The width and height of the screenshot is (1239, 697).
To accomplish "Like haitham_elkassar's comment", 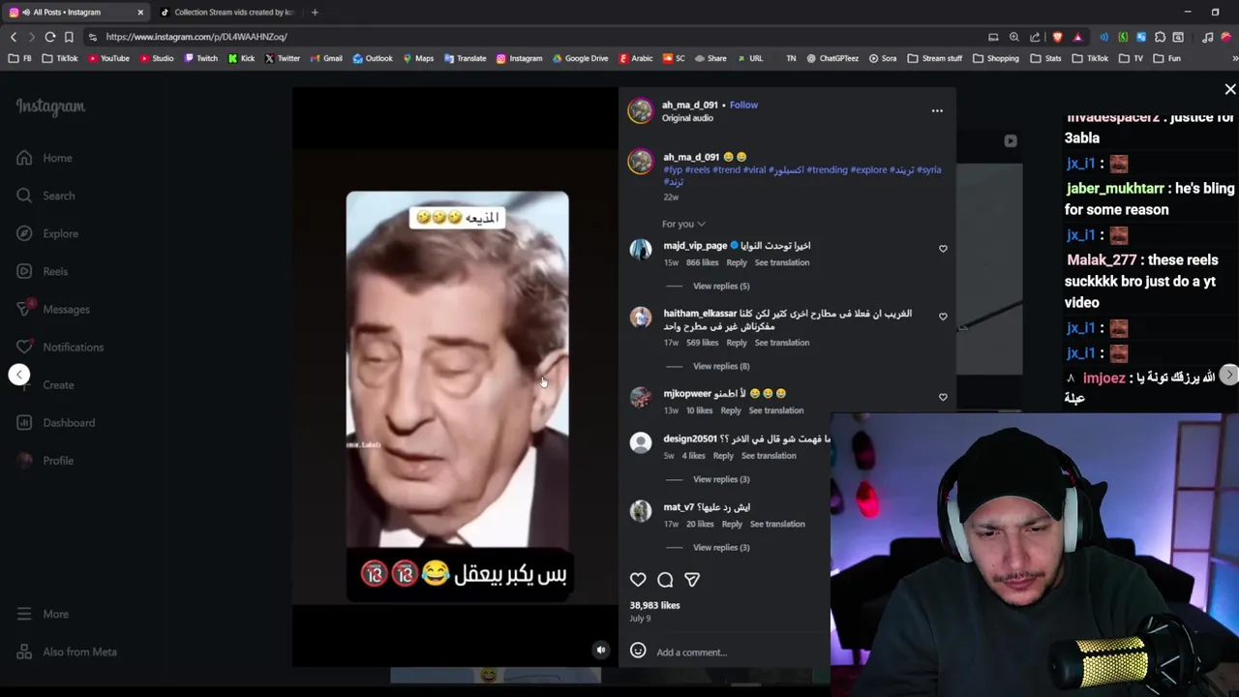I will (943, 317).
